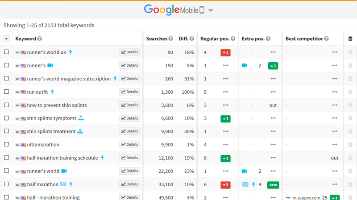The height and width of the screenshot is (200, 357).
Task: Open the Google Mobile search engine dropdown
Action: coord(211,10)
